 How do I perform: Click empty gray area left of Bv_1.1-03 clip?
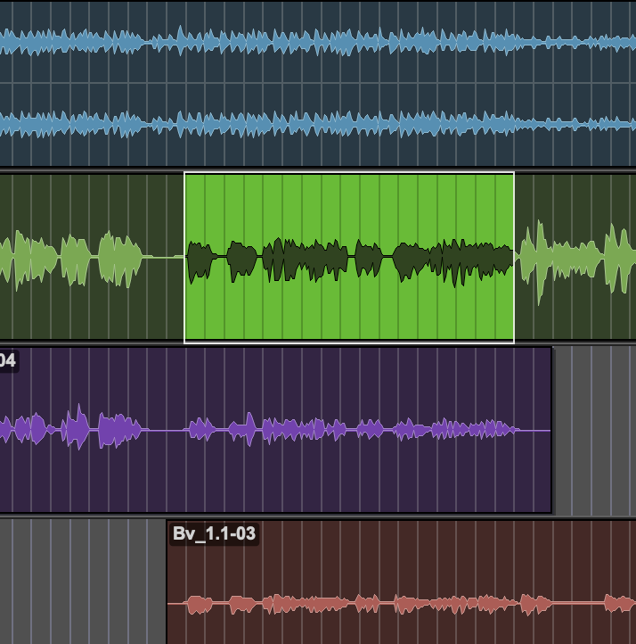[x=82, y=580]
